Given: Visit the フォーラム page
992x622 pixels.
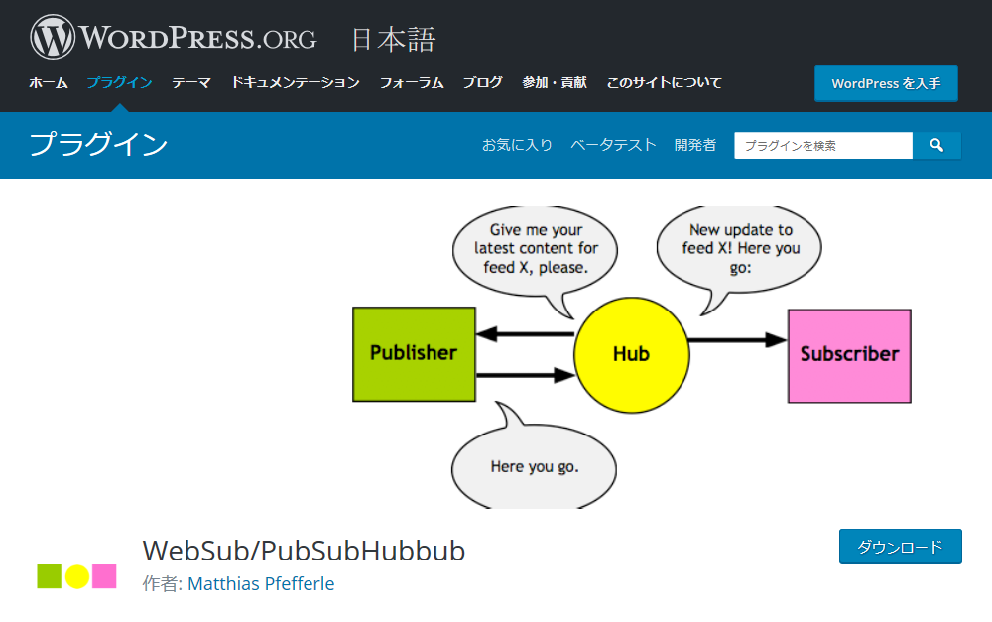Looking at the screenshot, I should pos(411,83).
